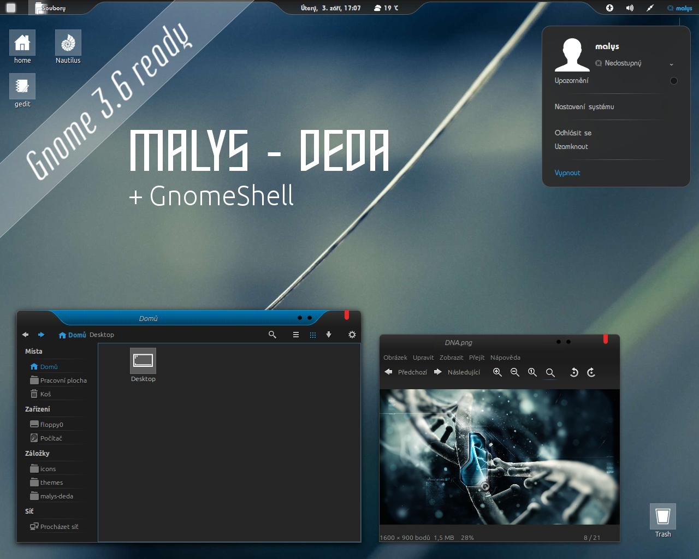Open the accessibility icon in top panel
This screenshot has width=699, height=559.
click(x=609, y=8)
